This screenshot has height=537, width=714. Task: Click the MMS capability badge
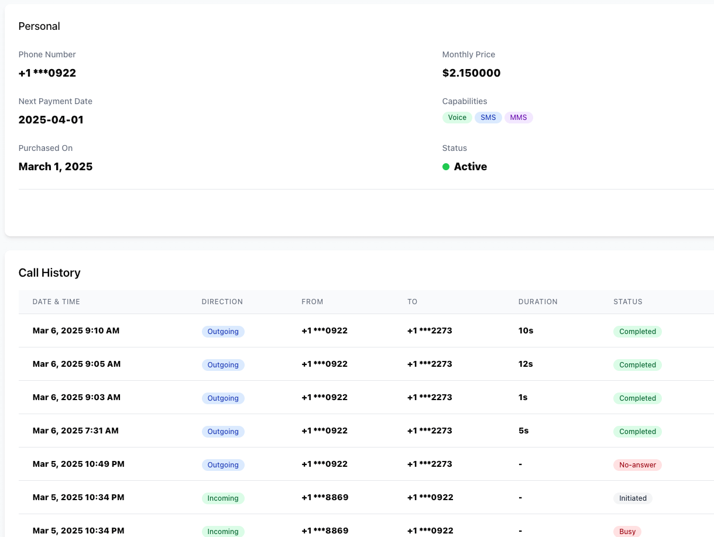click(x=519, y=117)
